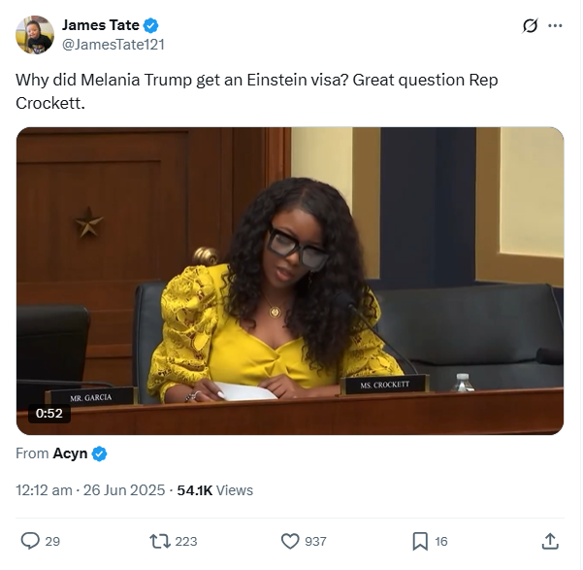This screenshot has height=570, width=583.
Task: Click the James Tate display name
Action: point(100,25)
